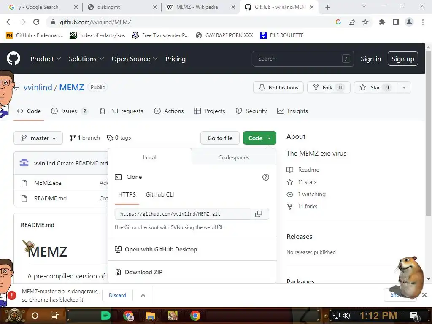Click the Google icon in address bar
This screenshot has height=324, width=432.
[x=338, y=22]
